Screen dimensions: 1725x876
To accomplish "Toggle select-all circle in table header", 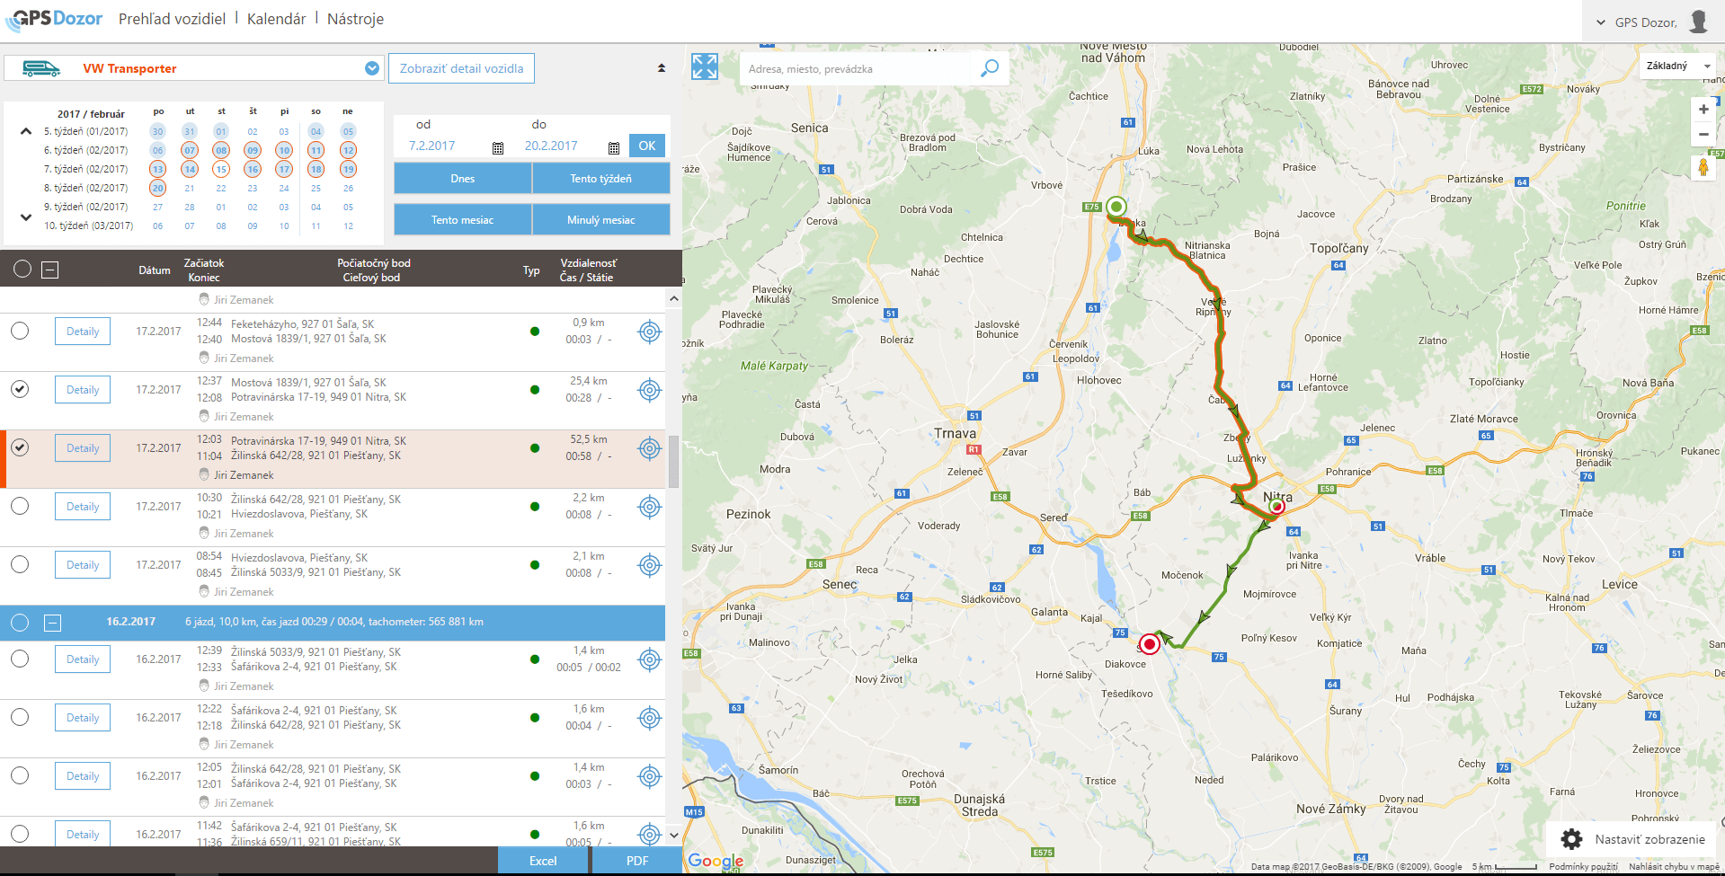I will pos(22,270).
